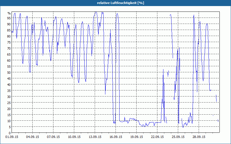Image resolution: width=231 pixels, height=144 pixels.
Task: Click the y-axis value 5
Action: (x=10, y=127)
